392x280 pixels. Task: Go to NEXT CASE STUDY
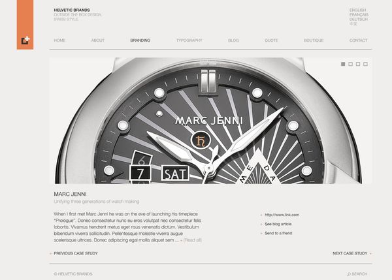click(x=350, y=253)
